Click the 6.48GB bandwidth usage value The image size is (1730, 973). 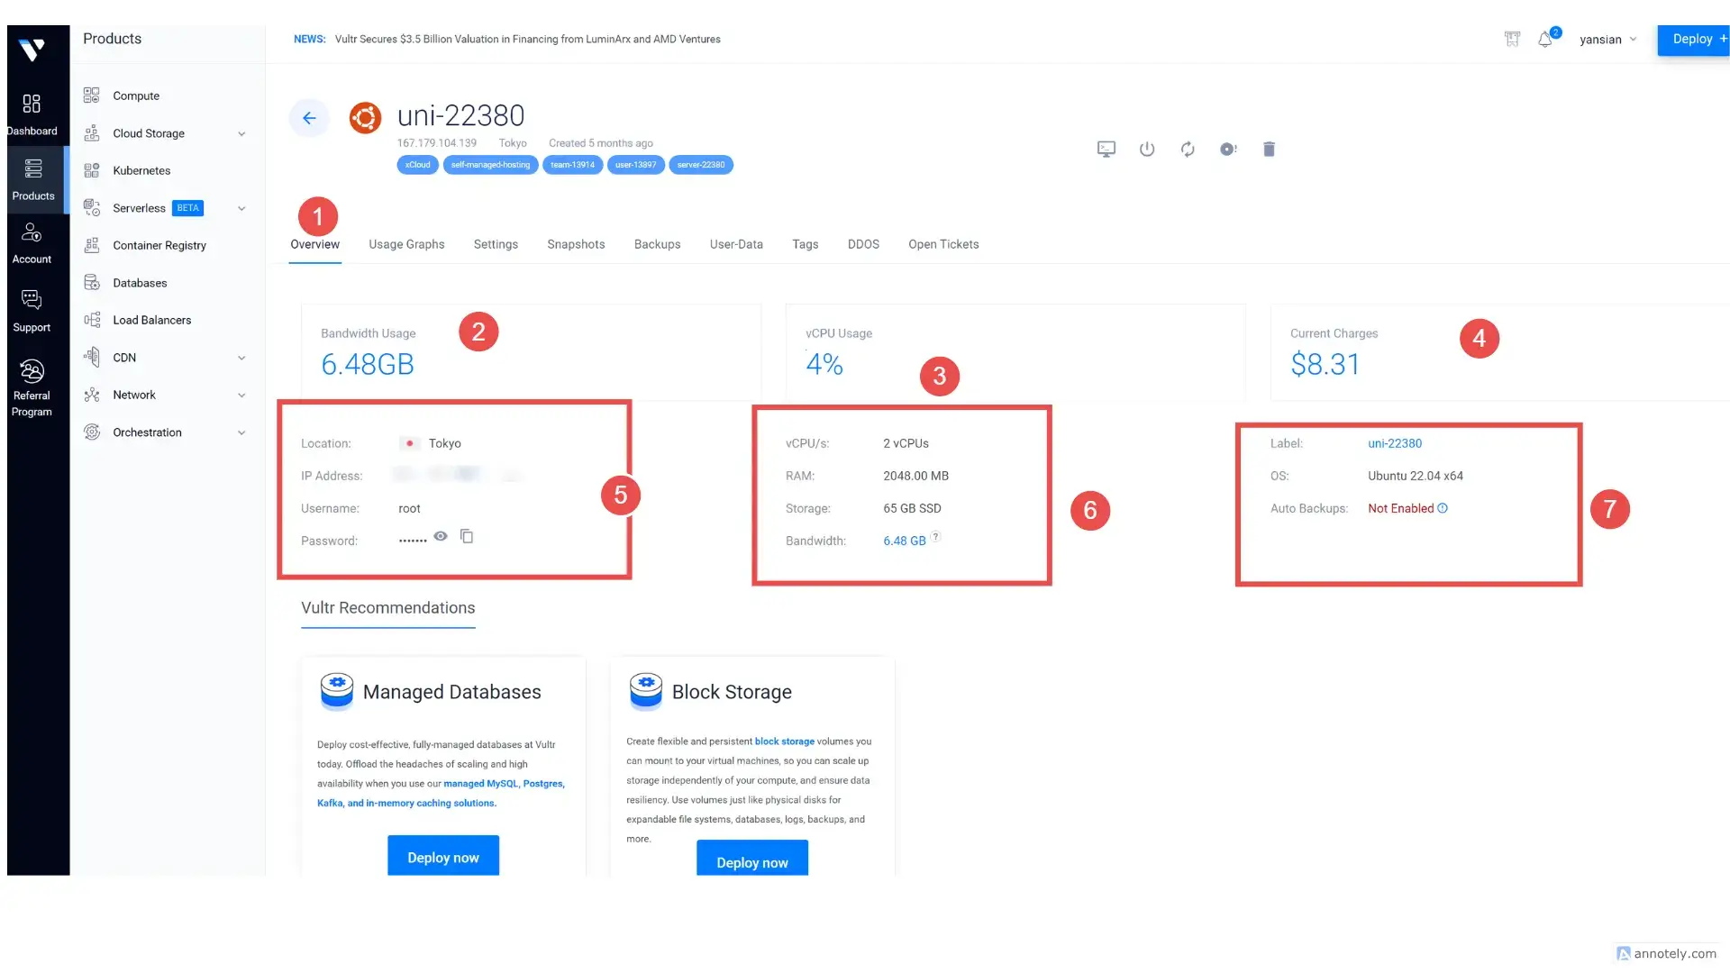(x=368, y=364)
